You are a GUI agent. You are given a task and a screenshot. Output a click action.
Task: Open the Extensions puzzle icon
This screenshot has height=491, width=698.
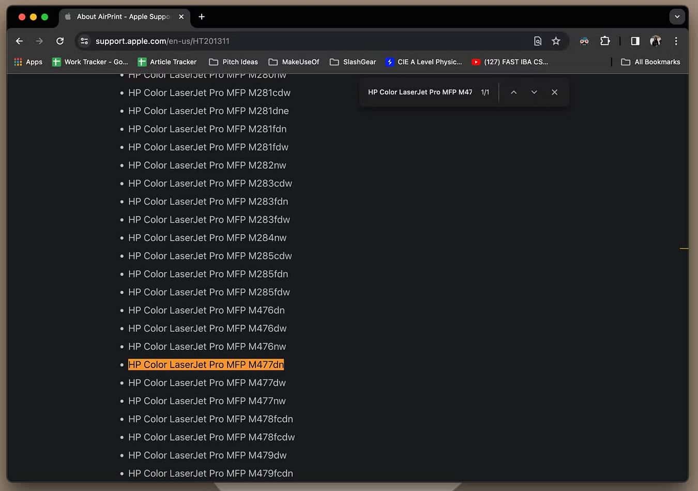(605, 41)
